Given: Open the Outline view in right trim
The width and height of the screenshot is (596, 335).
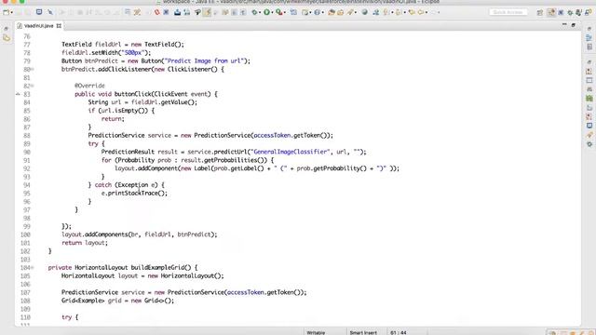Looking at the screenshot, I should coord(589,37).
